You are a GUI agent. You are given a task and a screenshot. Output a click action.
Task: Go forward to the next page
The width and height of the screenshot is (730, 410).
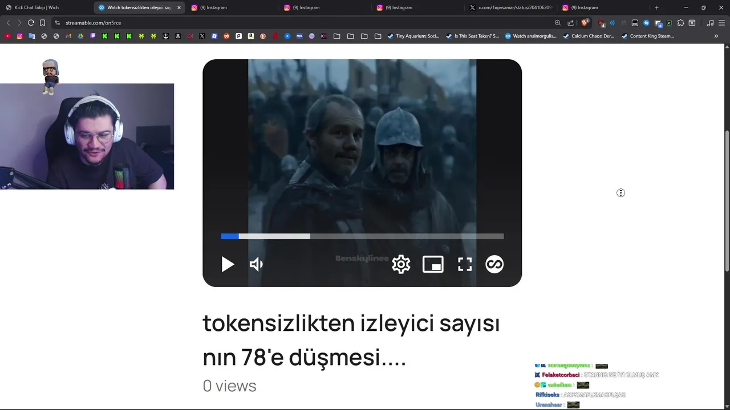point(19,23)
